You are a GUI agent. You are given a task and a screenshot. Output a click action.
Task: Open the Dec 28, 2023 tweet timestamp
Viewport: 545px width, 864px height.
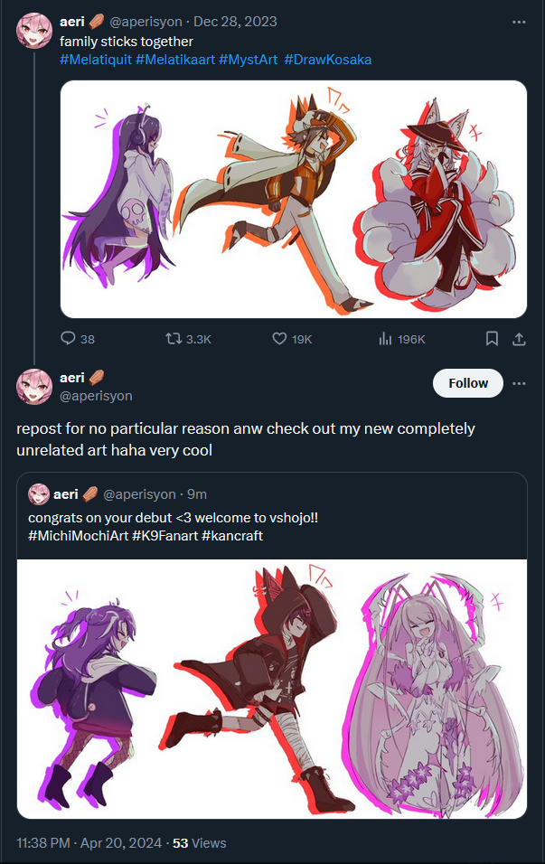point(235,22)
